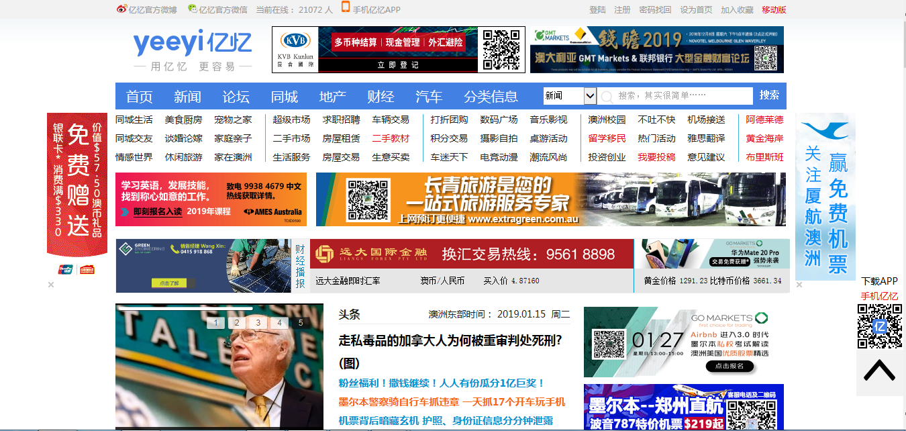Viewport: 906px width, 431px height.
Task: Select carousel slide indicator 3
Action: tap(258, 323)
